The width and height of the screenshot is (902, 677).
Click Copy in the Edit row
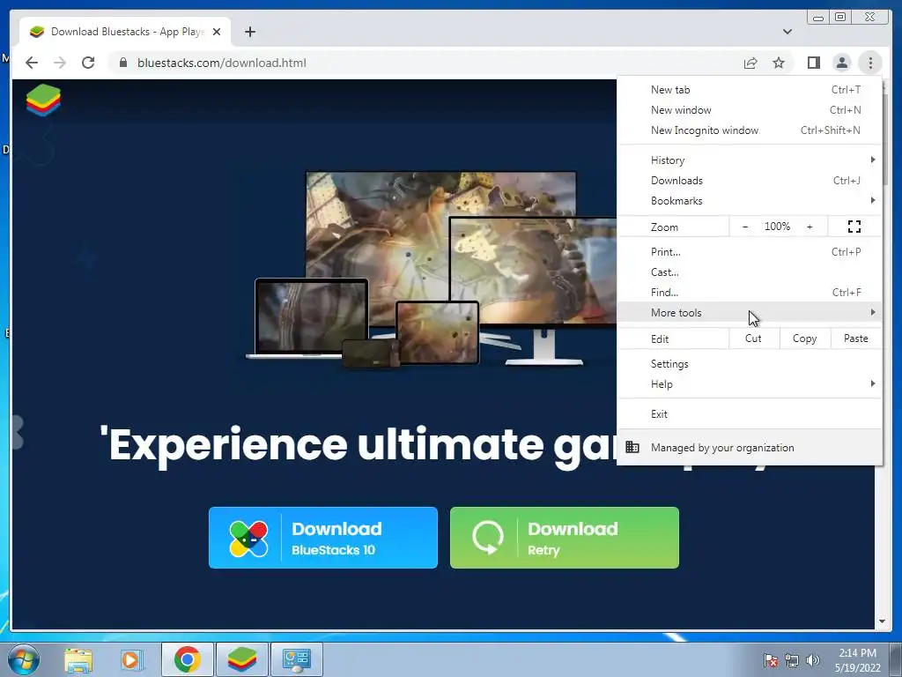point(805,338)
